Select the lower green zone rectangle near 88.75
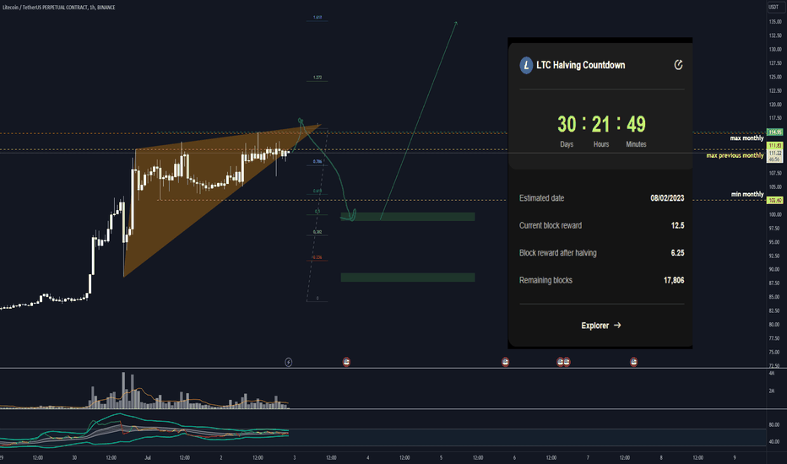Screen dimensions: 787x464 pos(408,278)
